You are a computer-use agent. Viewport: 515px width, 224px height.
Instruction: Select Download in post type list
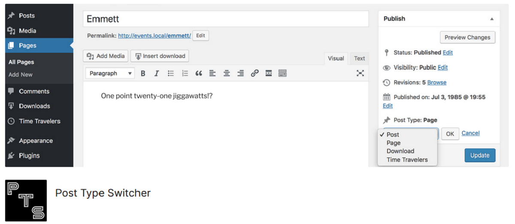coord(400,151)
